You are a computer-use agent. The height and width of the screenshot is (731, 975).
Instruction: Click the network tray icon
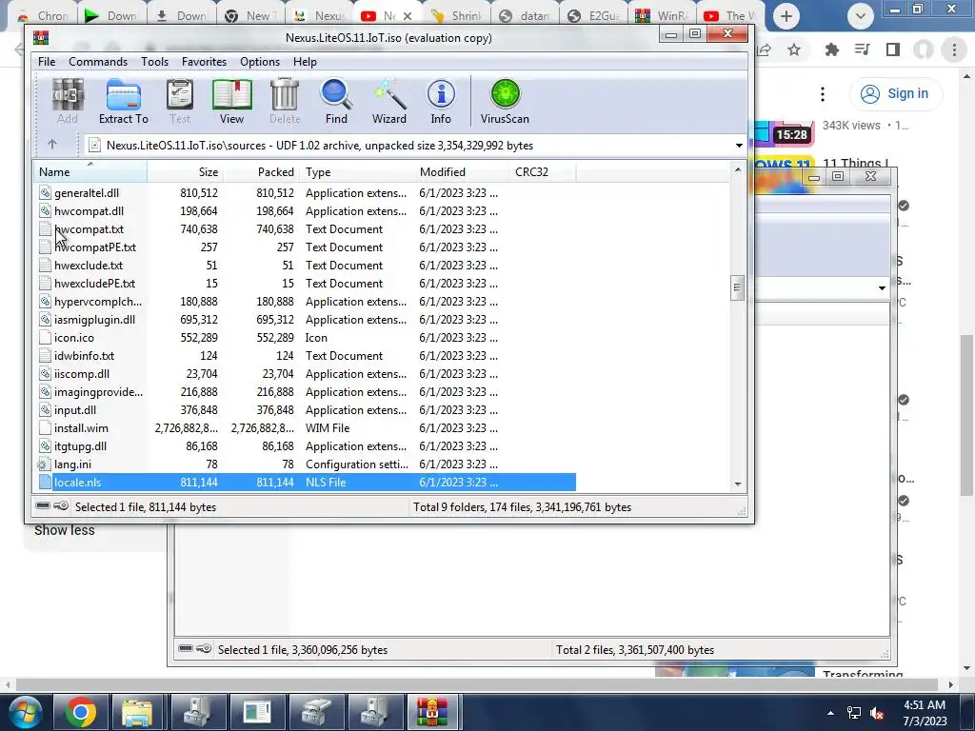pyautogui.click(x=854, y=713)
